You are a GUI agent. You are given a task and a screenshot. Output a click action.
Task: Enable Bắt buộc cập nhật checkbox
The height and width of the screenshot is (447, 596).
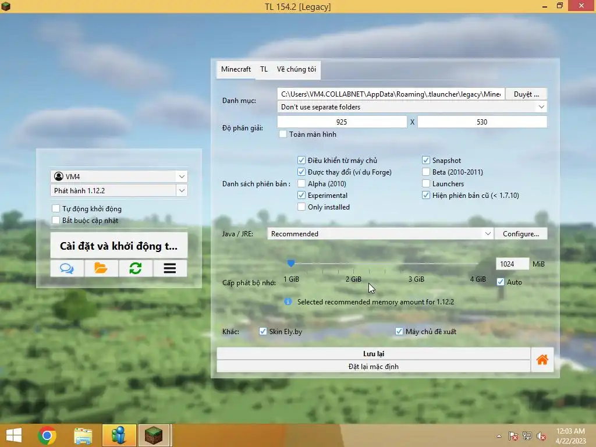56,221
